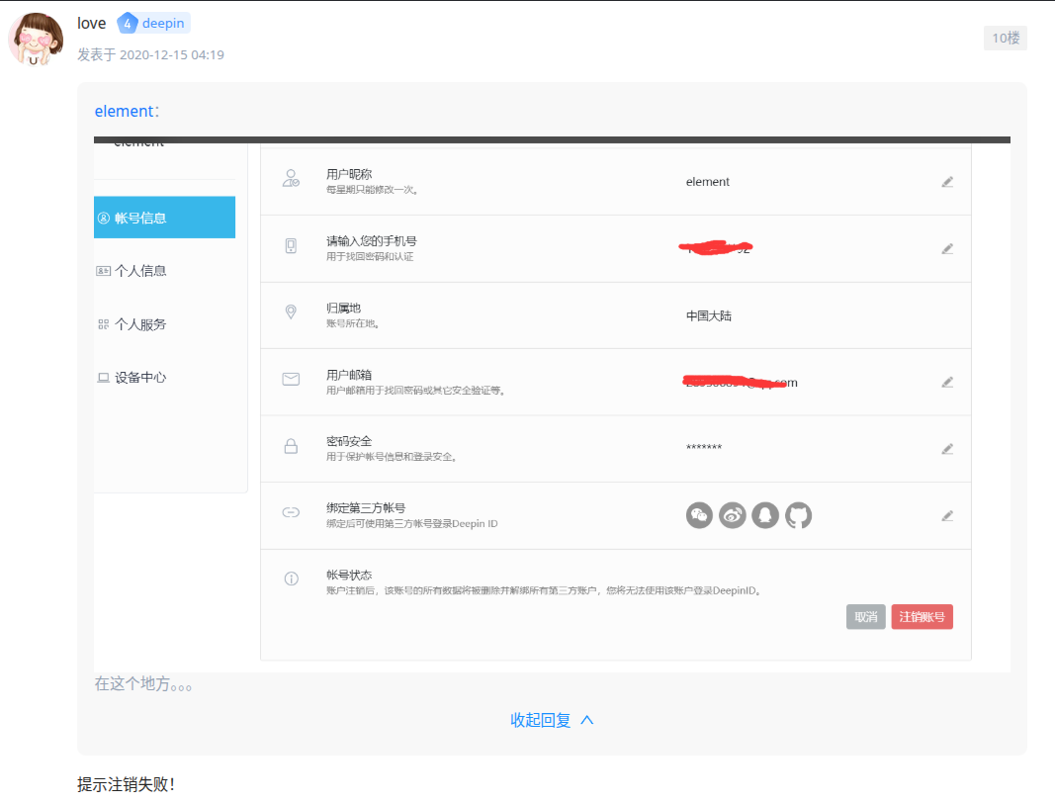The image size is (1055, 803).
Task: Click the WeChat binding icon
Action: (x=699, y=515)
